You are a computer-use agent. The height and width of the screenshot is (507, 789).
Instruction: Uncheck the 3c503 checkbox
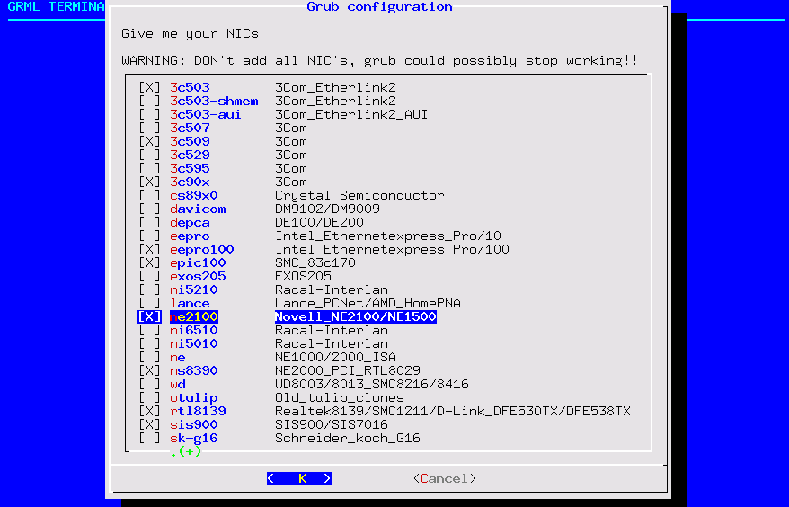coord(149,87)
